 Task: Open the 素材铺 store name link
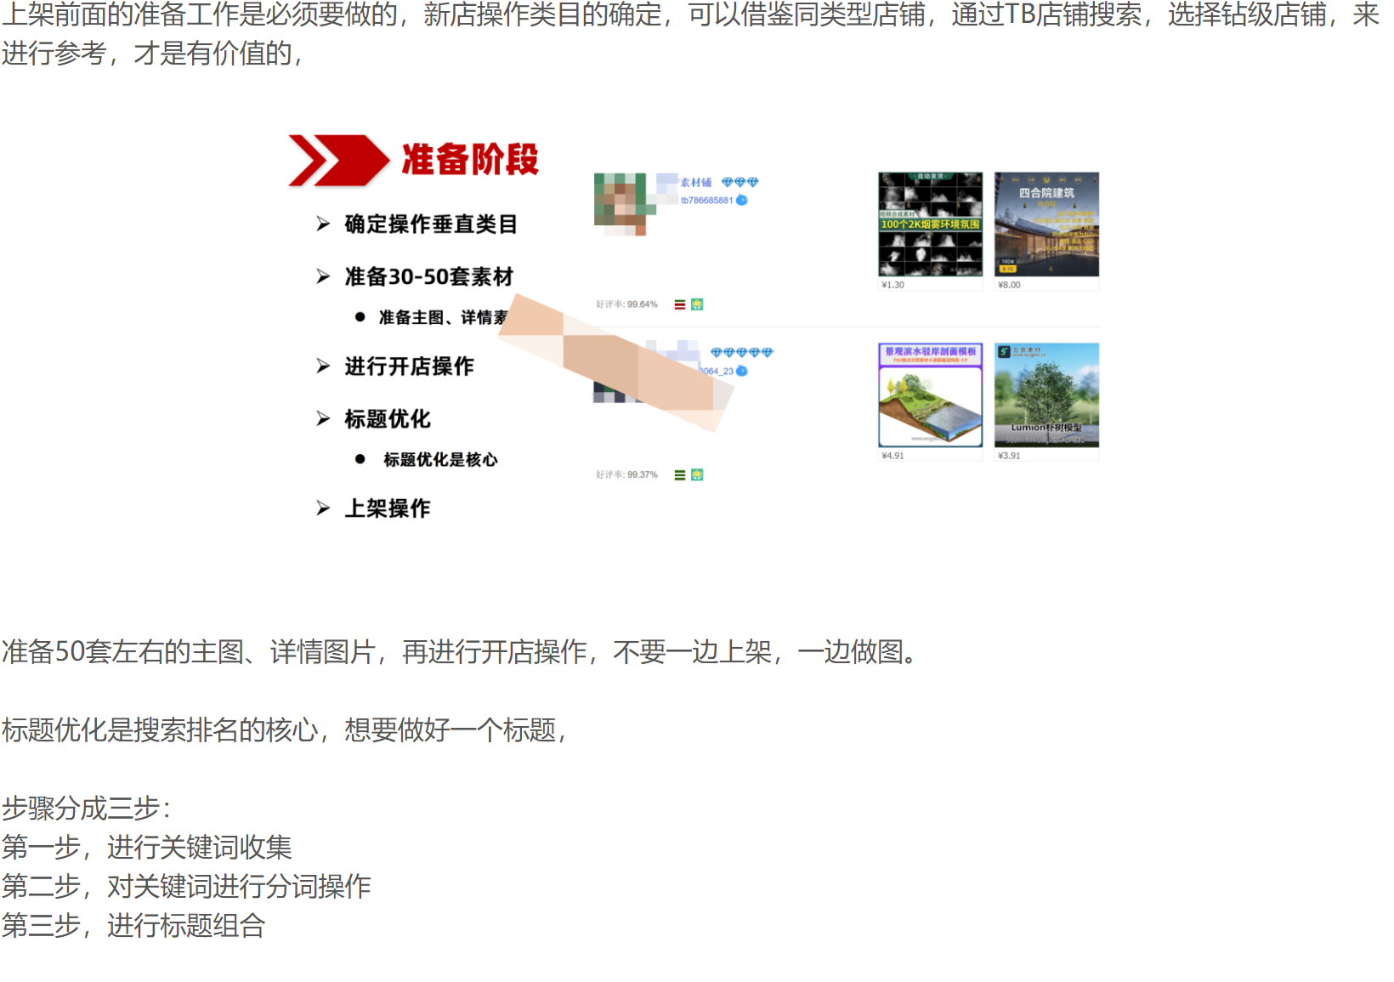[695, 182]
